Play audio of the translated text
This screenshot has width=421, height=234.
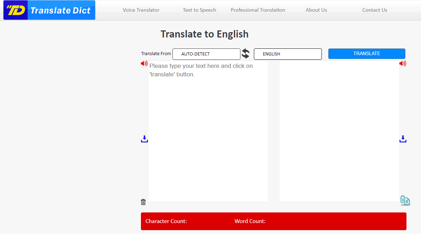[x=403, y=64]
